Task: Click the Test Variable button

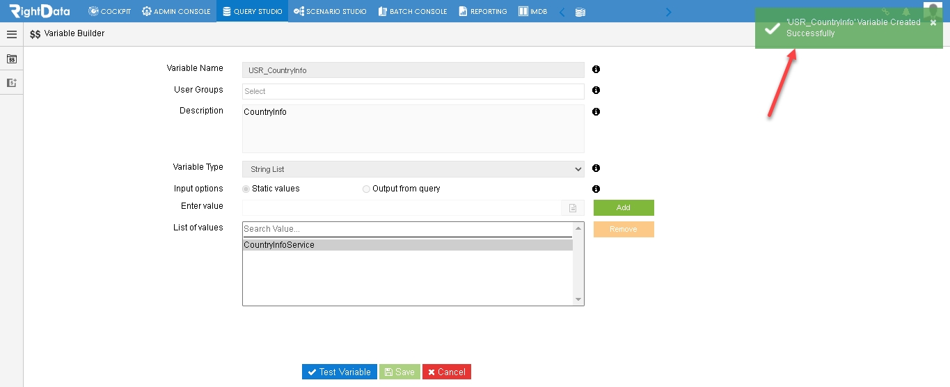Action: pos(340,372)
